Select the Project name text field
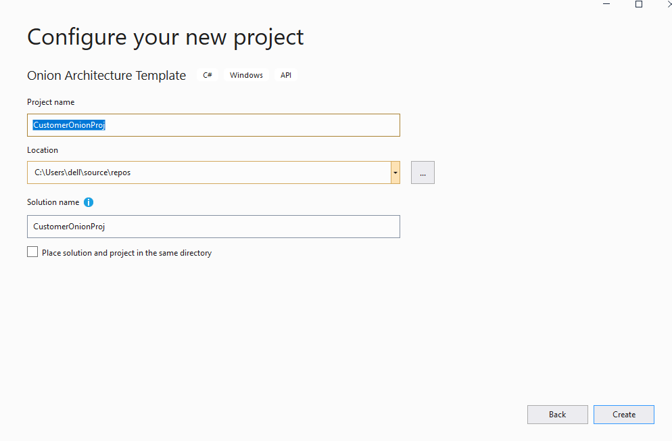This screenshot has width=672, height=441. coord(214,124)
